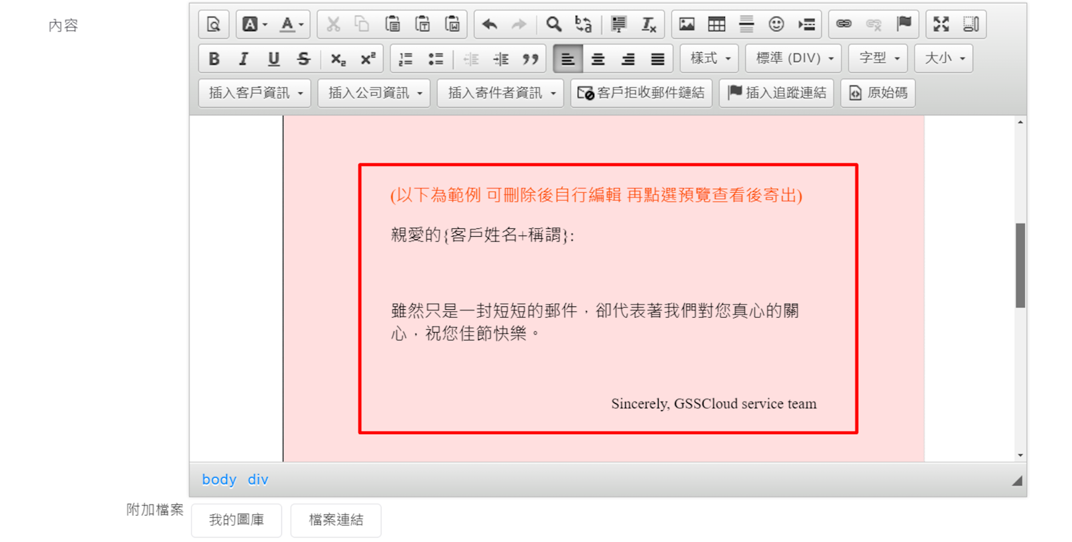Click the 我的圖庫 button

[237, 520]
